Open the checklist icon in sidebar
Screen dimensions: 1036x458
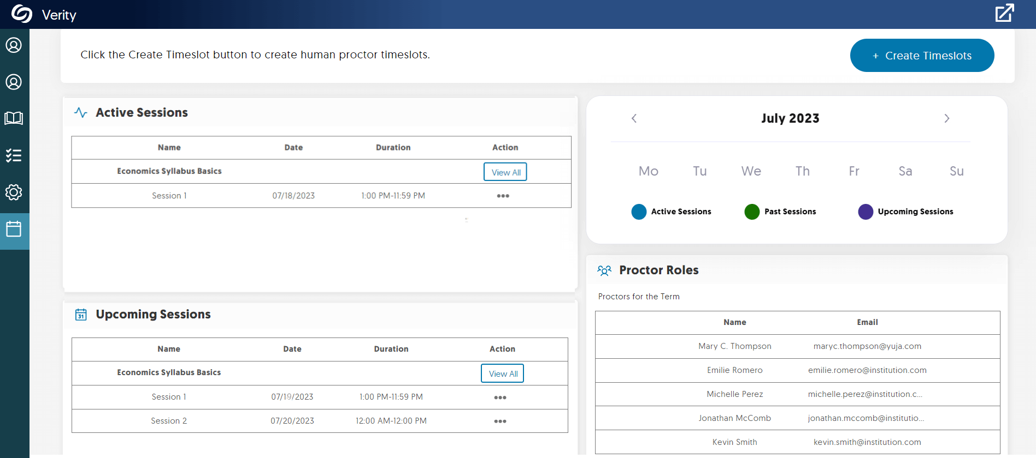click(14, 155)
